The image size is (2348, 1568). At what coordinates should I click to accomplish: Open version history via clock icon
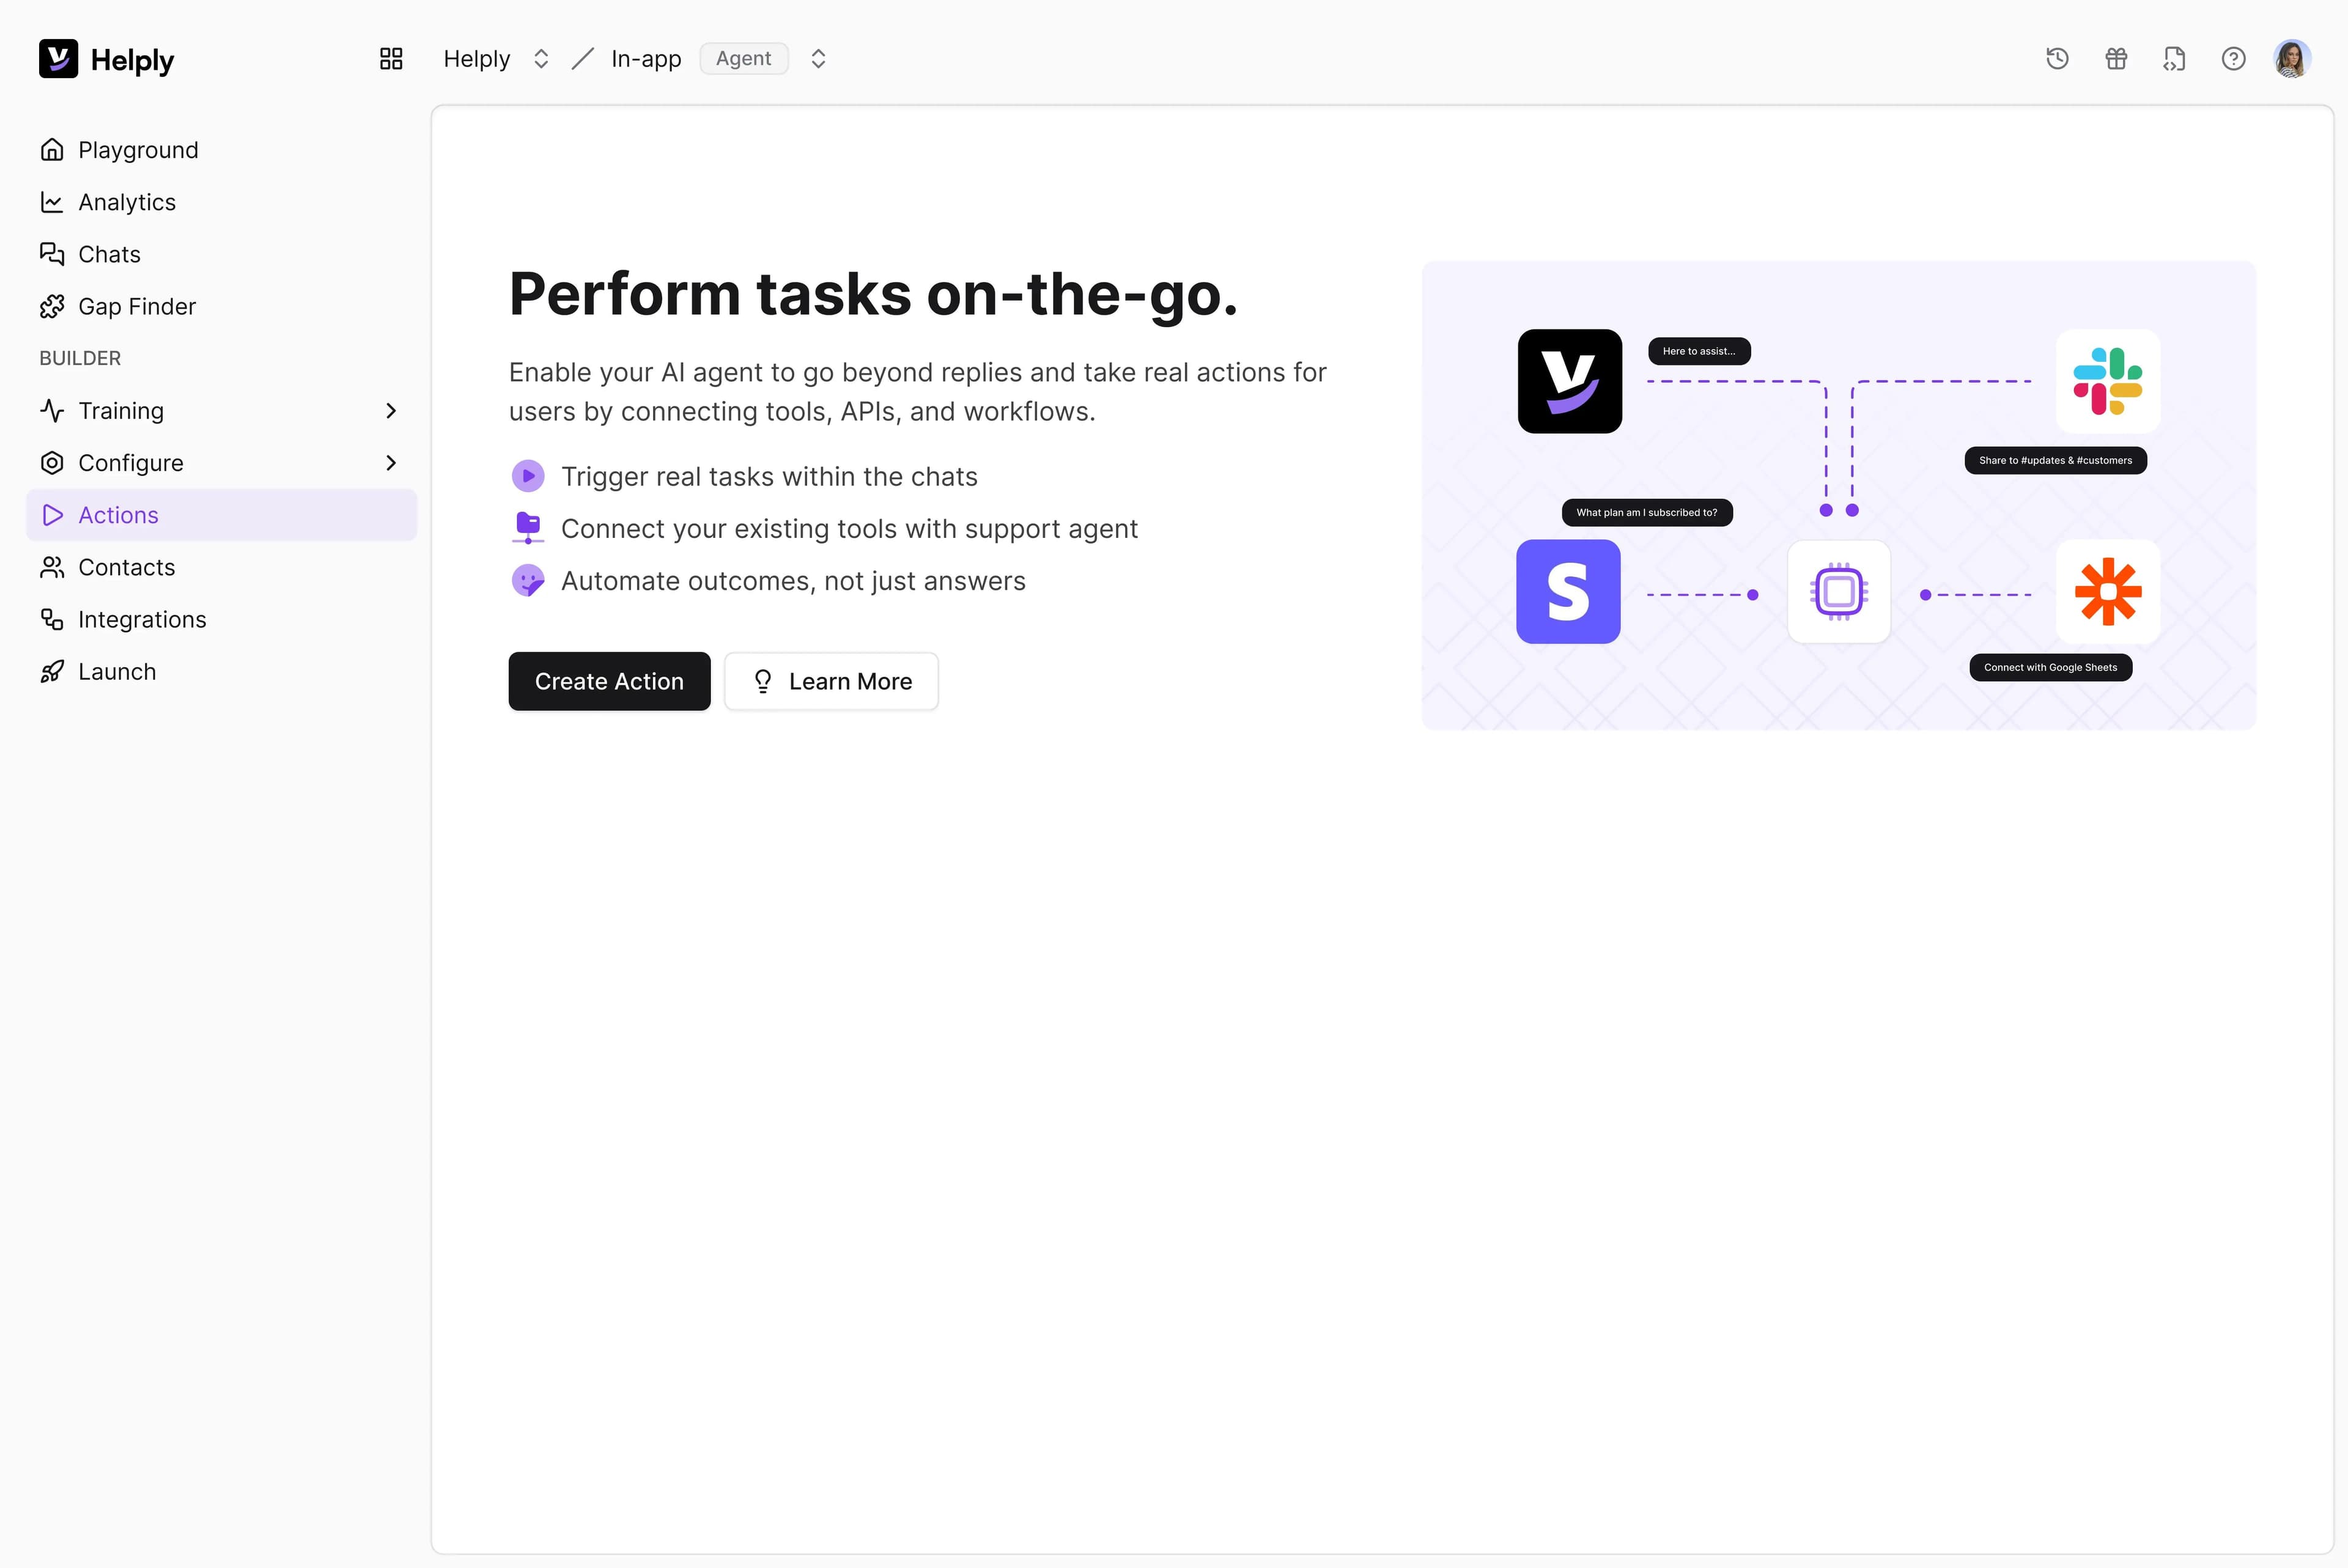2057,59
